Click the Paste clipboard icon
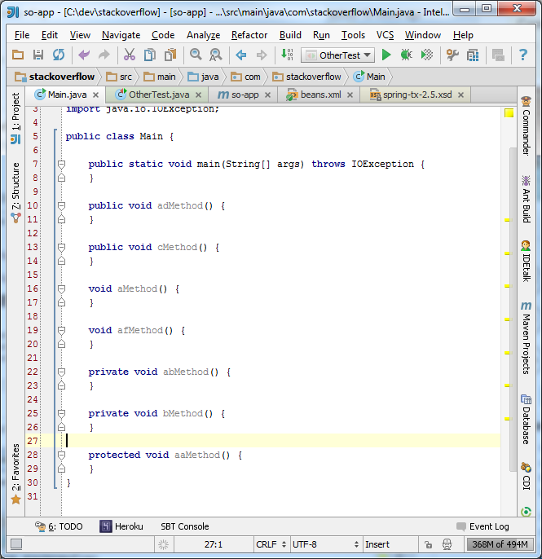Viewport: 542px width, 559px height. (170, 55)
